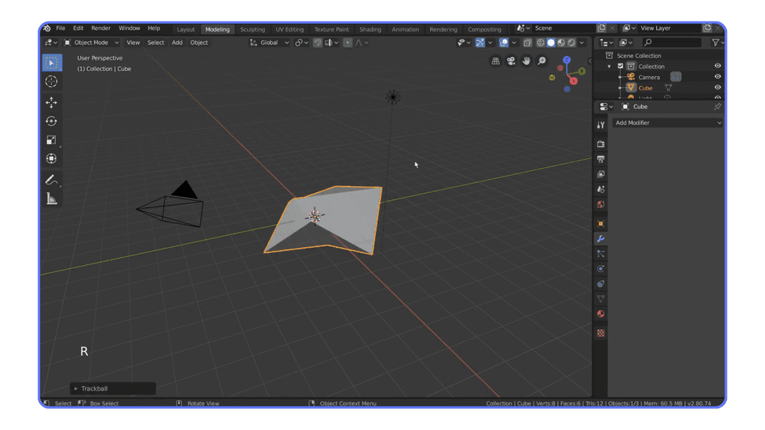Click the Add menu in the viewport header

(176, 43)
